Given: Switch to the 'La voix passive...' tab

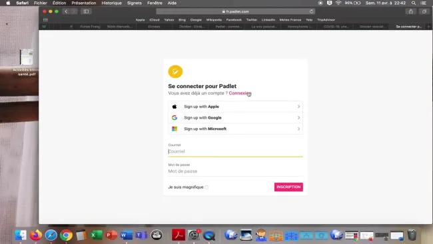Looking at the screenshot, I should [x=264, y=27].
